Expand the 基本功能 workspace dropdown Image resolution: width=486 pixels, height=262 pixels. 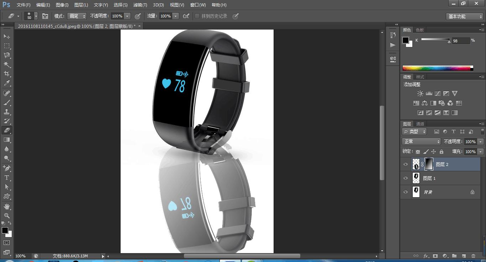pyautogui.click(x=465, y=16)
